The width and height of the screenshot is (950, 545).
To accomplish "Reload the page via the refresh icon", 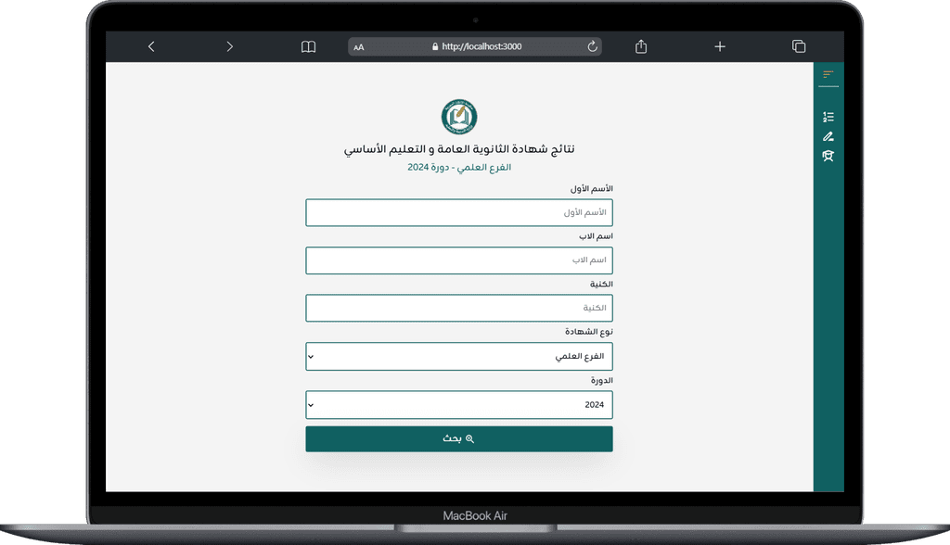I will [x=593, y=46].
